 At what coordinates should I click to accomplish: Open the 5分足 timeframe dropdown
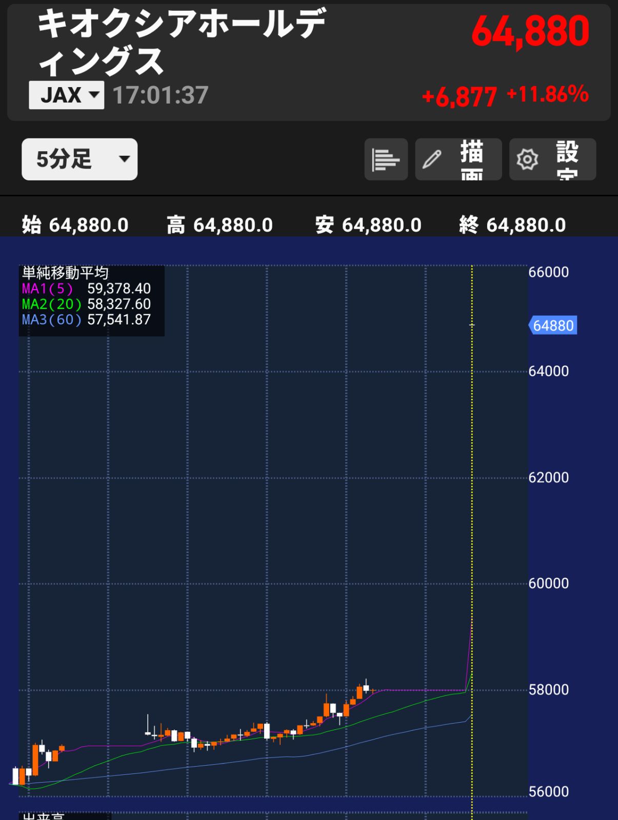(79, 159)
